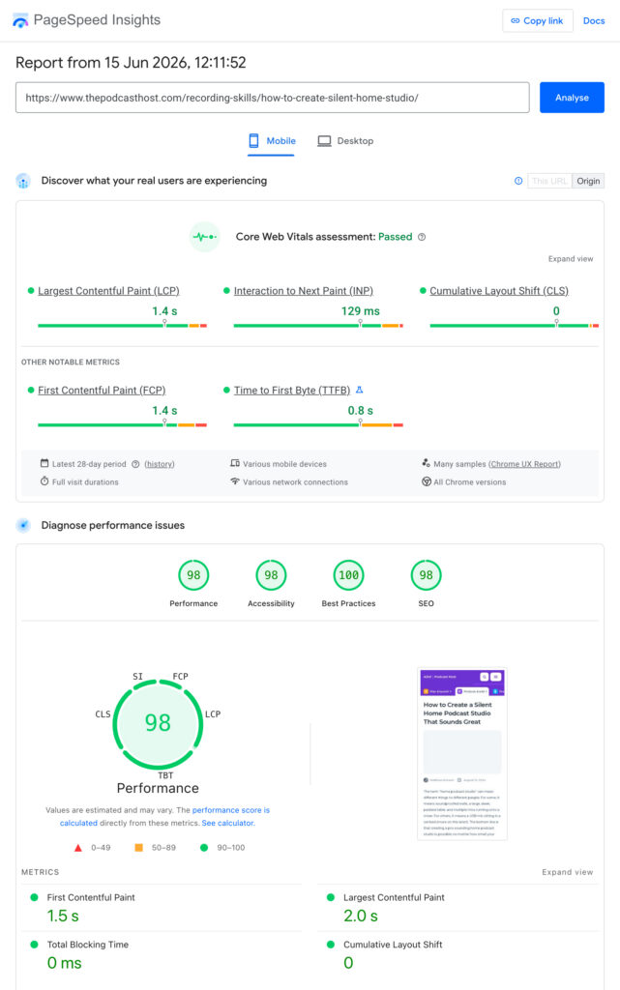Click the red triangle 0–49 legend icon

click(x=78, y=848)
